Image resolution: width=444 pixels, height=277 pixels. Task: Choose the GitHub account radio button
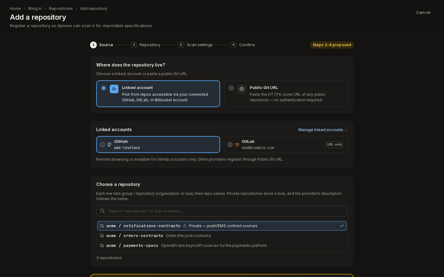click(102, 145)
